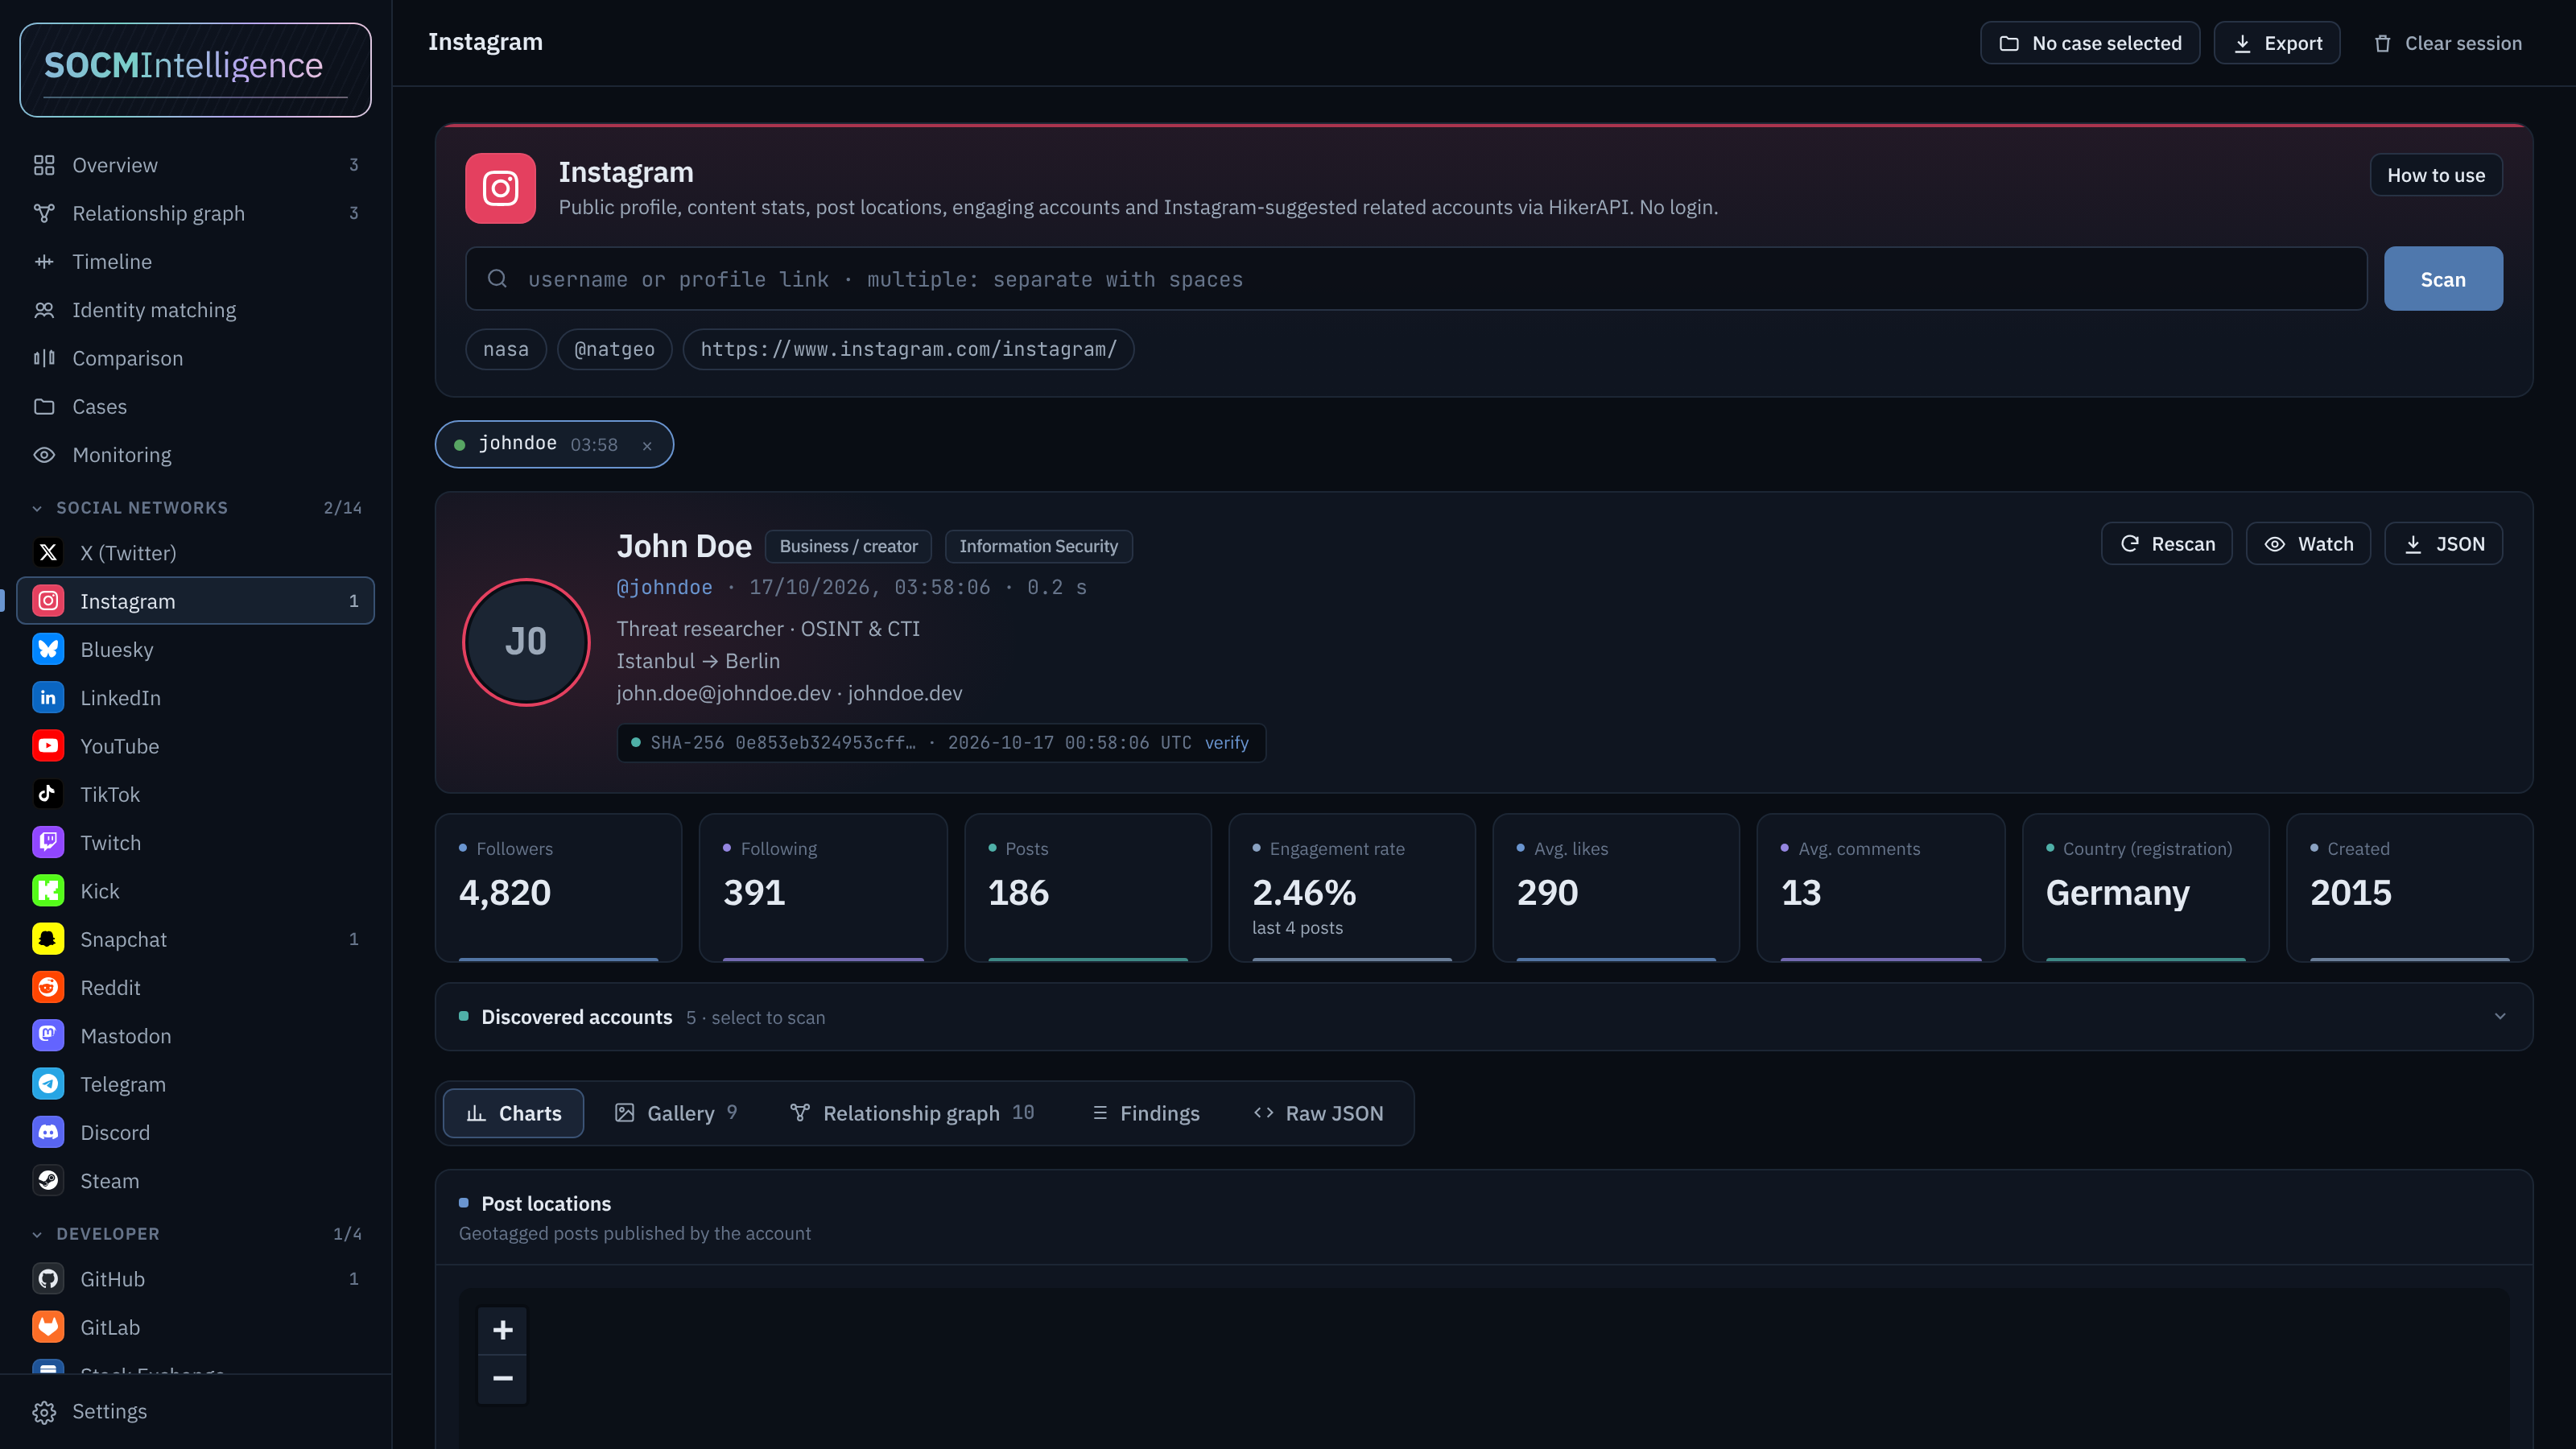This screenshot has height=1449, width=2576.
Task: Open the Comparison view
Action: click(195, 358)
